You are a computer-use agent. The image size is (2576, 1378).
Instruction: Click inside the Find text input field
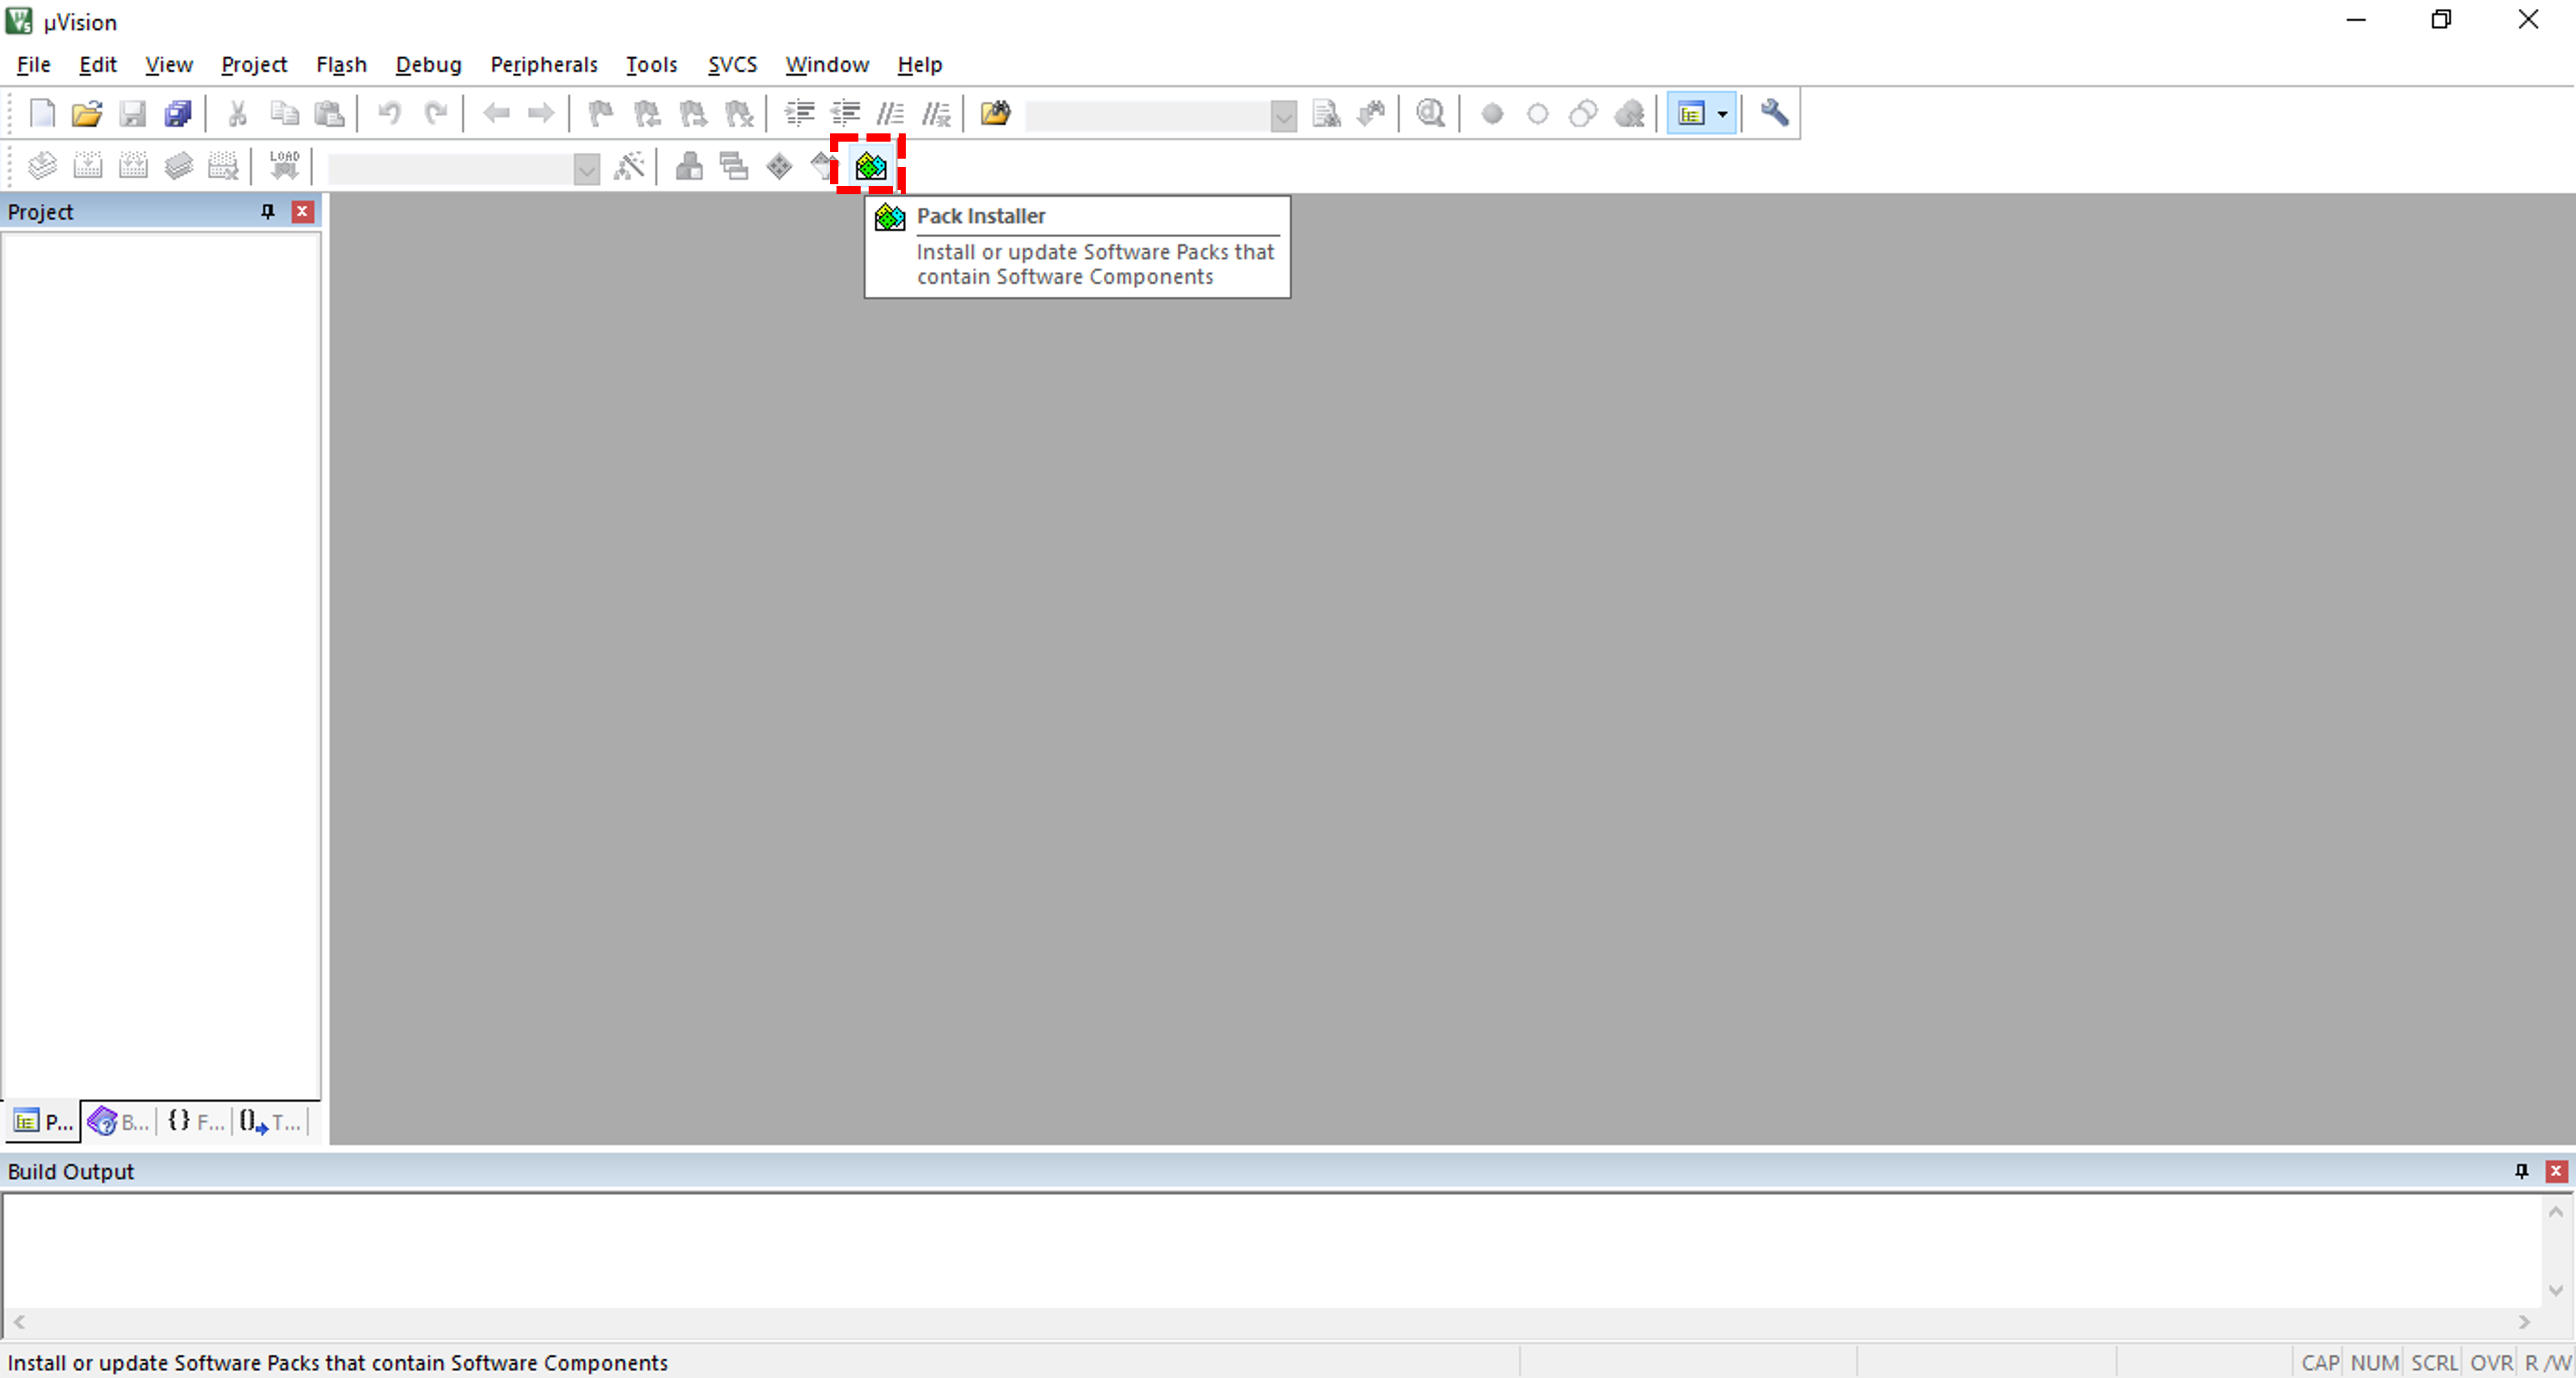tap(1147, 116)
